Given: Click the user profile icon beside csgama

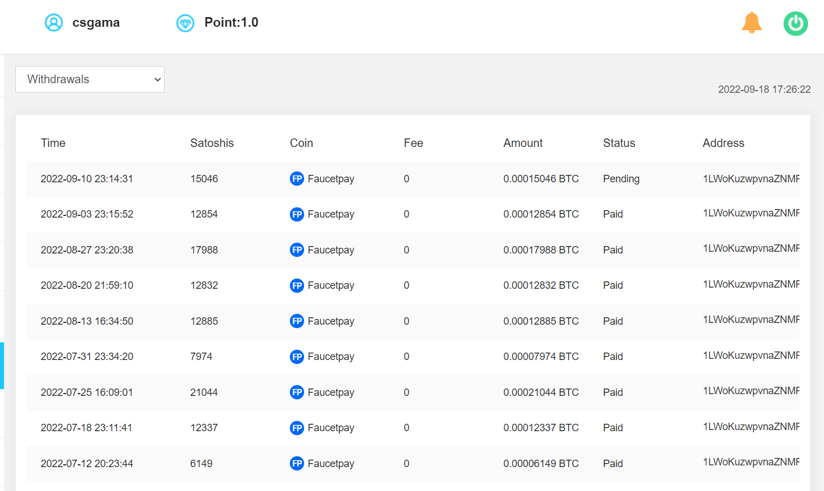Looking at the screenshot, I should click(x=54, y=23).
